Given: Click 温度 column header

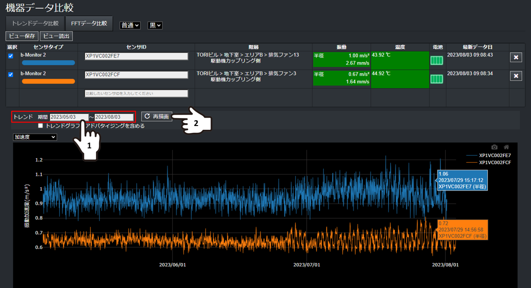Looking at the screenshot, I should [400, 47].
